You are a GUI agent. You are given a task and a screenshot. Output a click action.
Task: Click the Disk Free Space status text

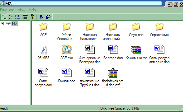tap(120, 108)
